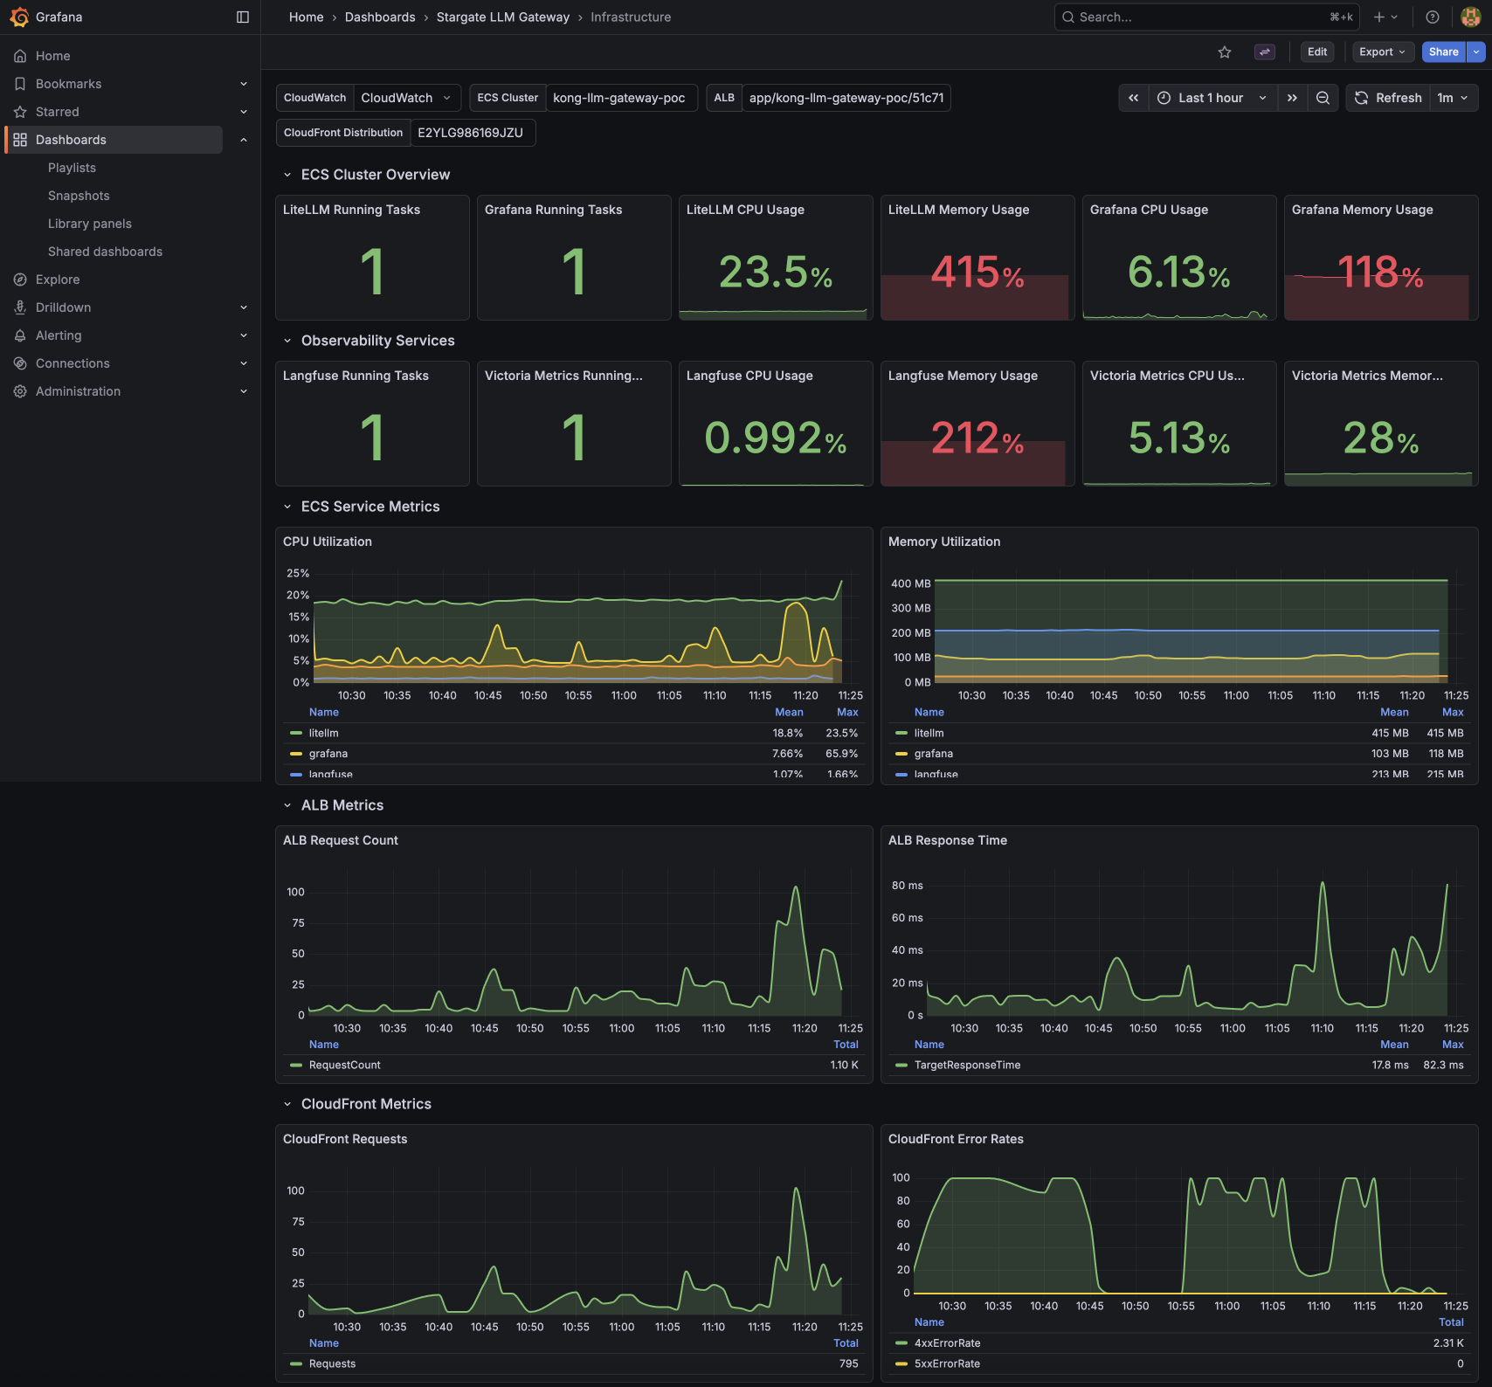
Task: Click the Refresh button
Action: pos(1388,98)
